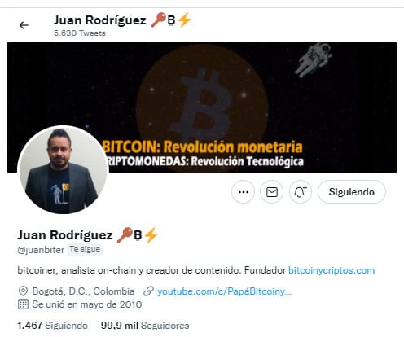View the 1.467 Siguiendo following list
The image size is (404, 337).
[x=52, y=326]
